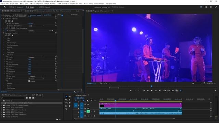Expand Halation section

(x=3, y=83)
